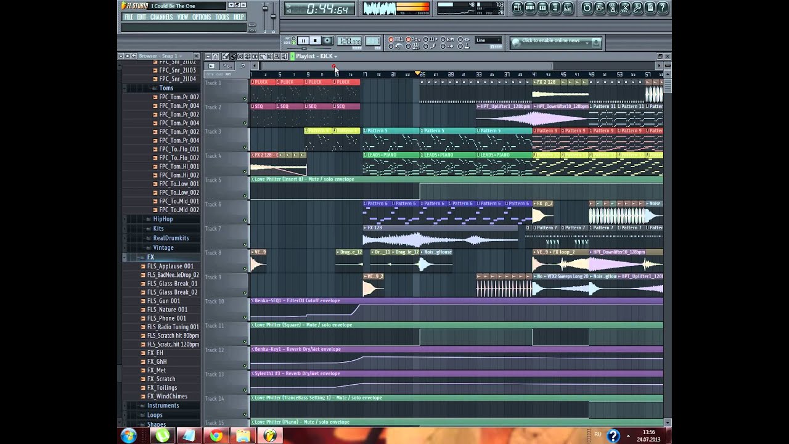
Task: Open the browser options menu arrow
Action: pos(121,56)
